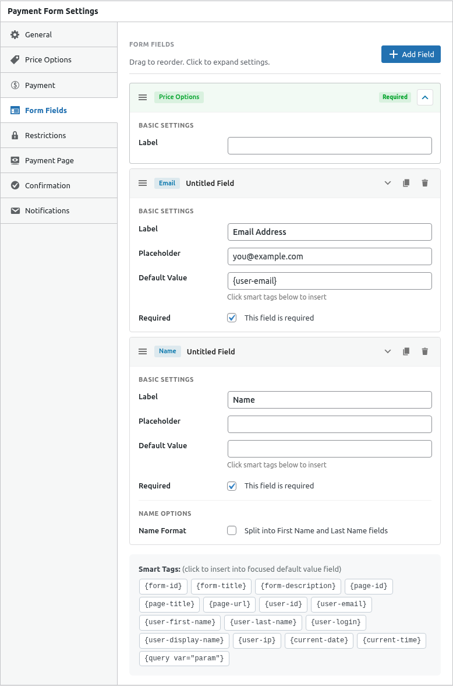The height and width of the screenshot is (686, 453).
Task: Open the Confirmation settings section
Action: pyautogui.click(x=16, y=185)
